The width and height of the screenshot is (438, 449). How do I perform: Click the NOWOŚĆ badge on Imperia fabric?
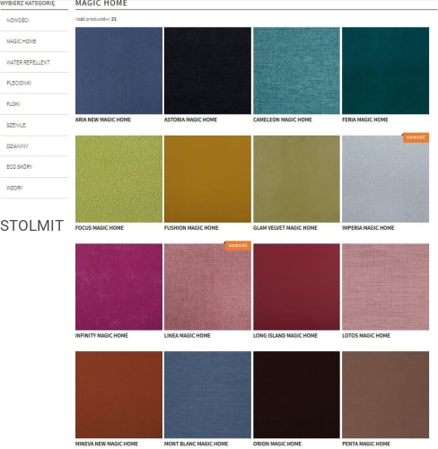tap(416, 137)
